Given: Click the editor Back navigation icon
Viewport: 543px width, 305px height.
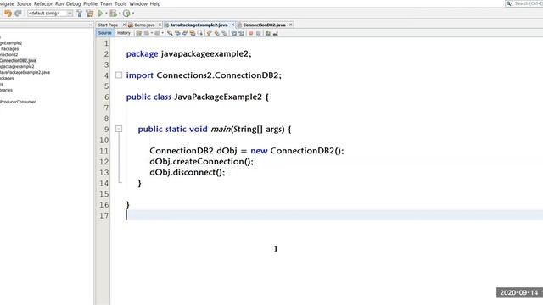Looking at the screenshot, I should tap(147, 33).
